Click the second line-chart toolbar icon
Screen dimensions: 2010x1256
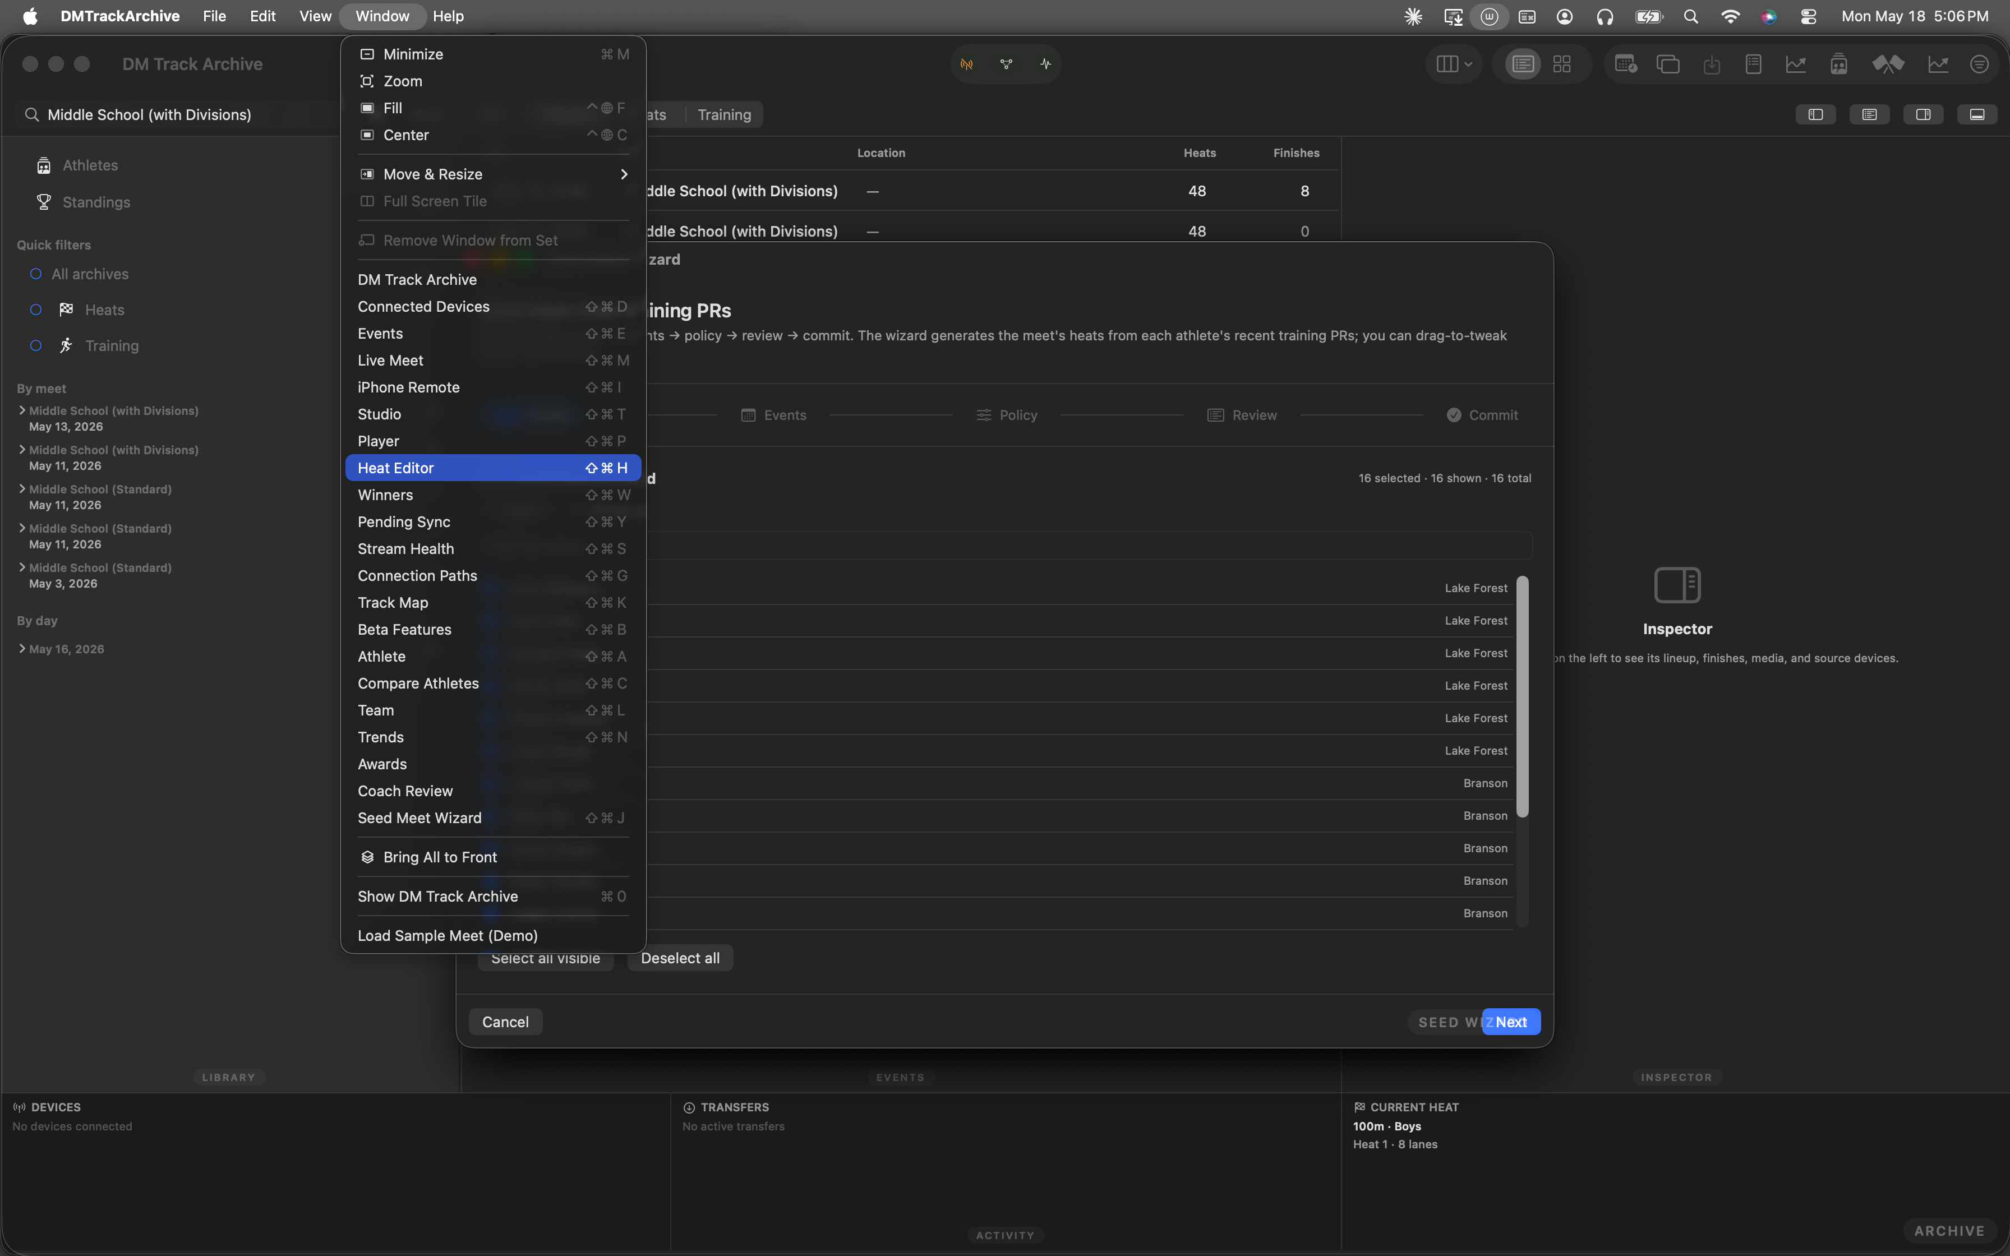[x=1938, y=64]
